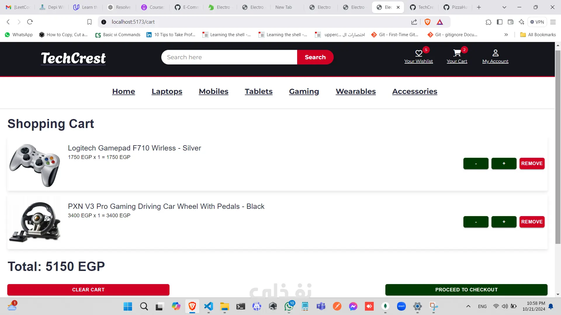Image resolution: width=561 pixels, height=315 pixels.
Task: Bookmark this page using the bookmark icon
Action: tap(89, 22)
